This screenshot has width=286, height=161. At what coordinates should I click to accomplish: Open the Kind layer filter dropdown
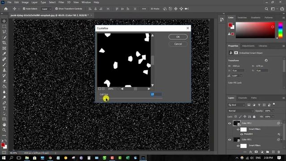tap(236, 105)
